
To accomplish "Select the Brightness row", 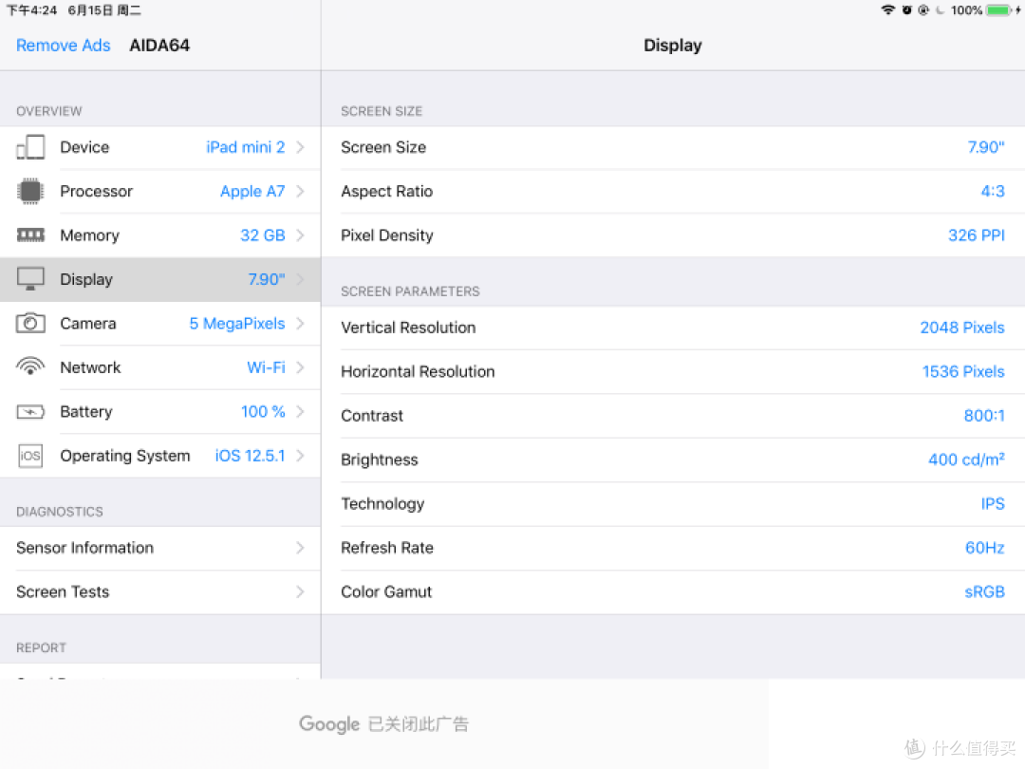I will pyautogui.click(x=673, y=460).
